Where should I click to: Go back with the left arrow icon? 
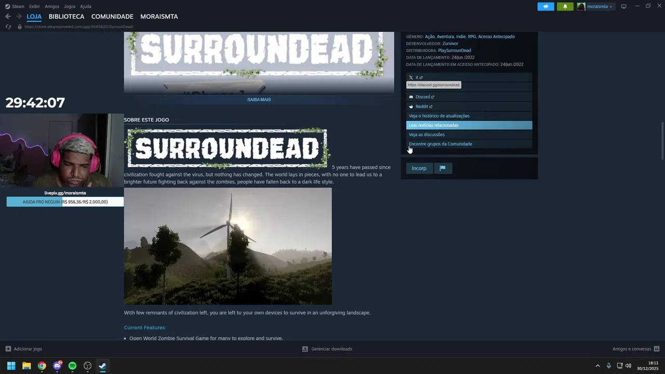[8, 17]
